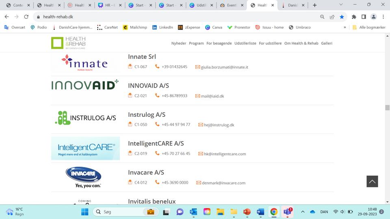Call Invacare number +45-3690 0000
The width and height of the screenshot is (390, 219).
(x=175, y=182)
